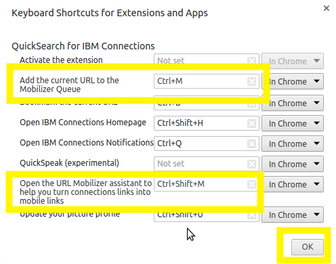Open scope dropdown for Bookmark the current URL
This screenshot has height=264, width=336.
point(293,103)
